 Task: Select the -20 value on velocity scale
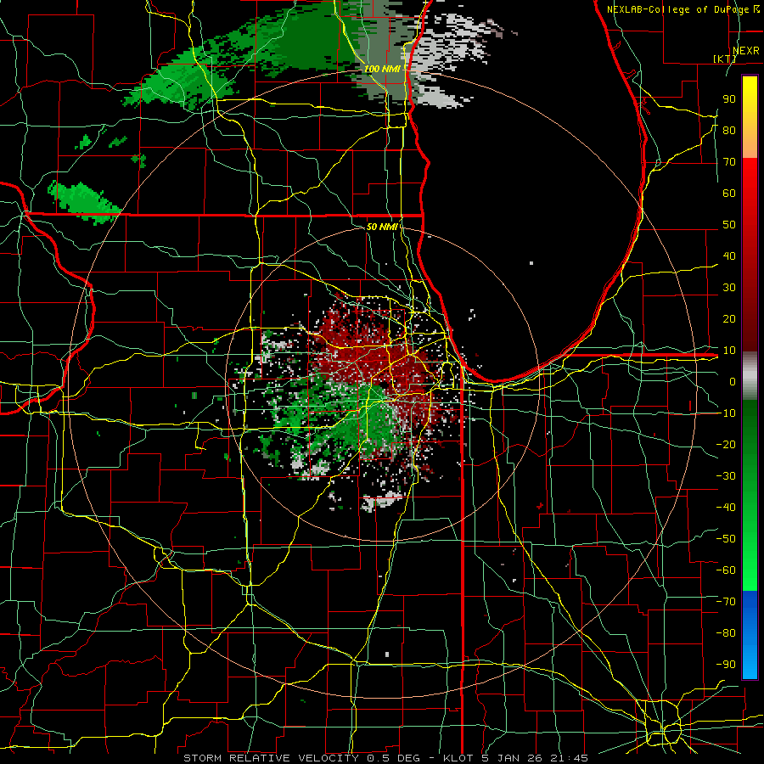click(726, 444)
